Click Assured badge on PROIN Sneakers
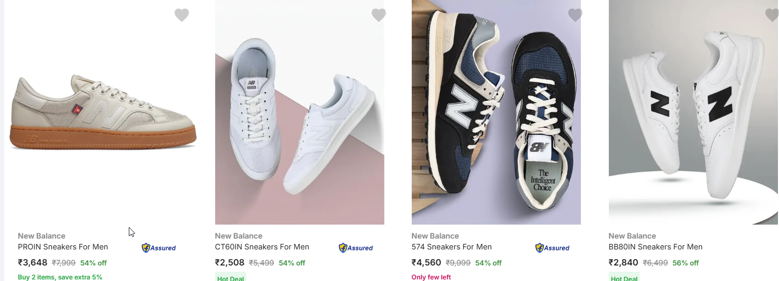779x281 pixels. tap(159, 248)
